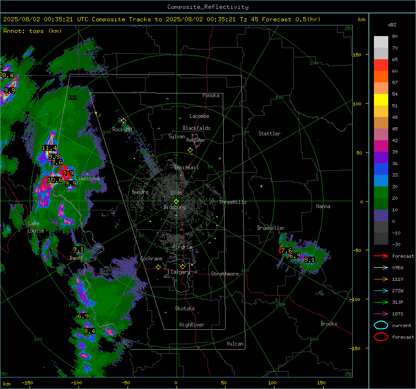Click the 18TS legend text
The width and height of the screenshot is (416, 389).
click(x=398, y=314)
